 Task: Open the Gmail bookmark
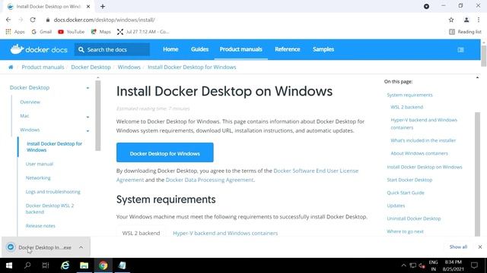point(42,32)
